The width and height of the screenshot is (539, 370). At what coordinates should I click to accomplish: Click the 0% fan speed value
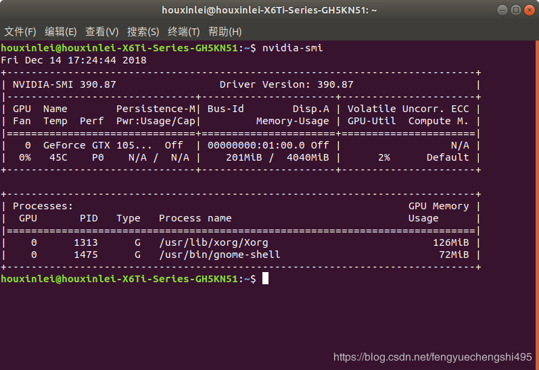coord(25,157)
